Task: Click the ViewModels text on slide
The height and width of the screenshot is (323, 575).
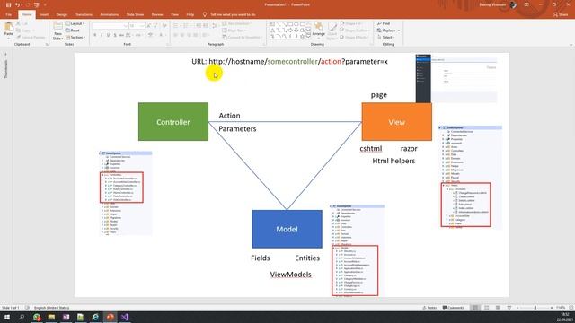Action: (291, 275)
